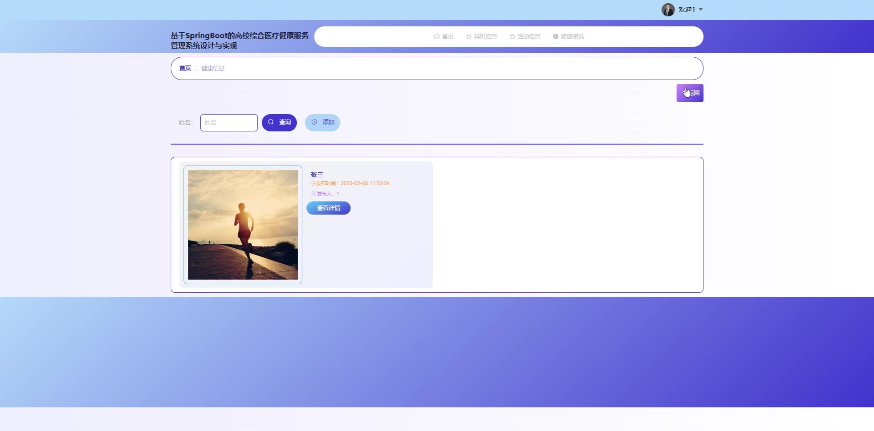Screen dimensions: 874x431
Task: Click the user avatar picture
Action: point(668,10)
